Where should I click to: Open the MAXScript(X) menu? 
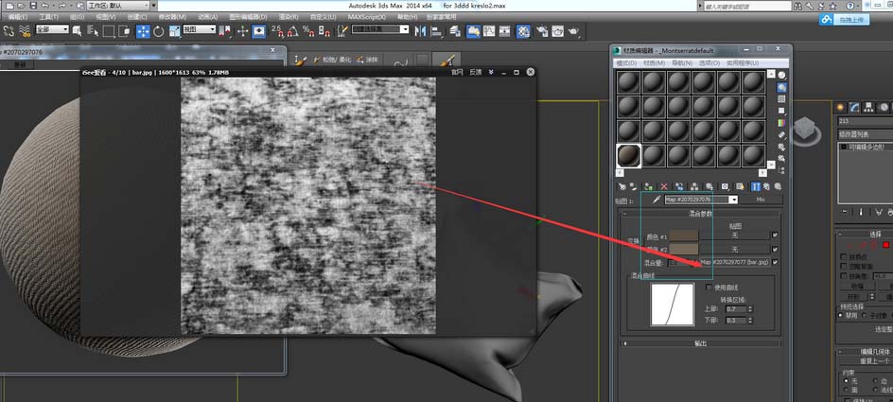[x=367, y=17]
